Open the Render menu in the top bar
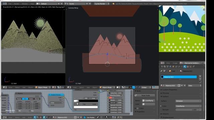Screen dimensions: 214x120 coord(16,4)
